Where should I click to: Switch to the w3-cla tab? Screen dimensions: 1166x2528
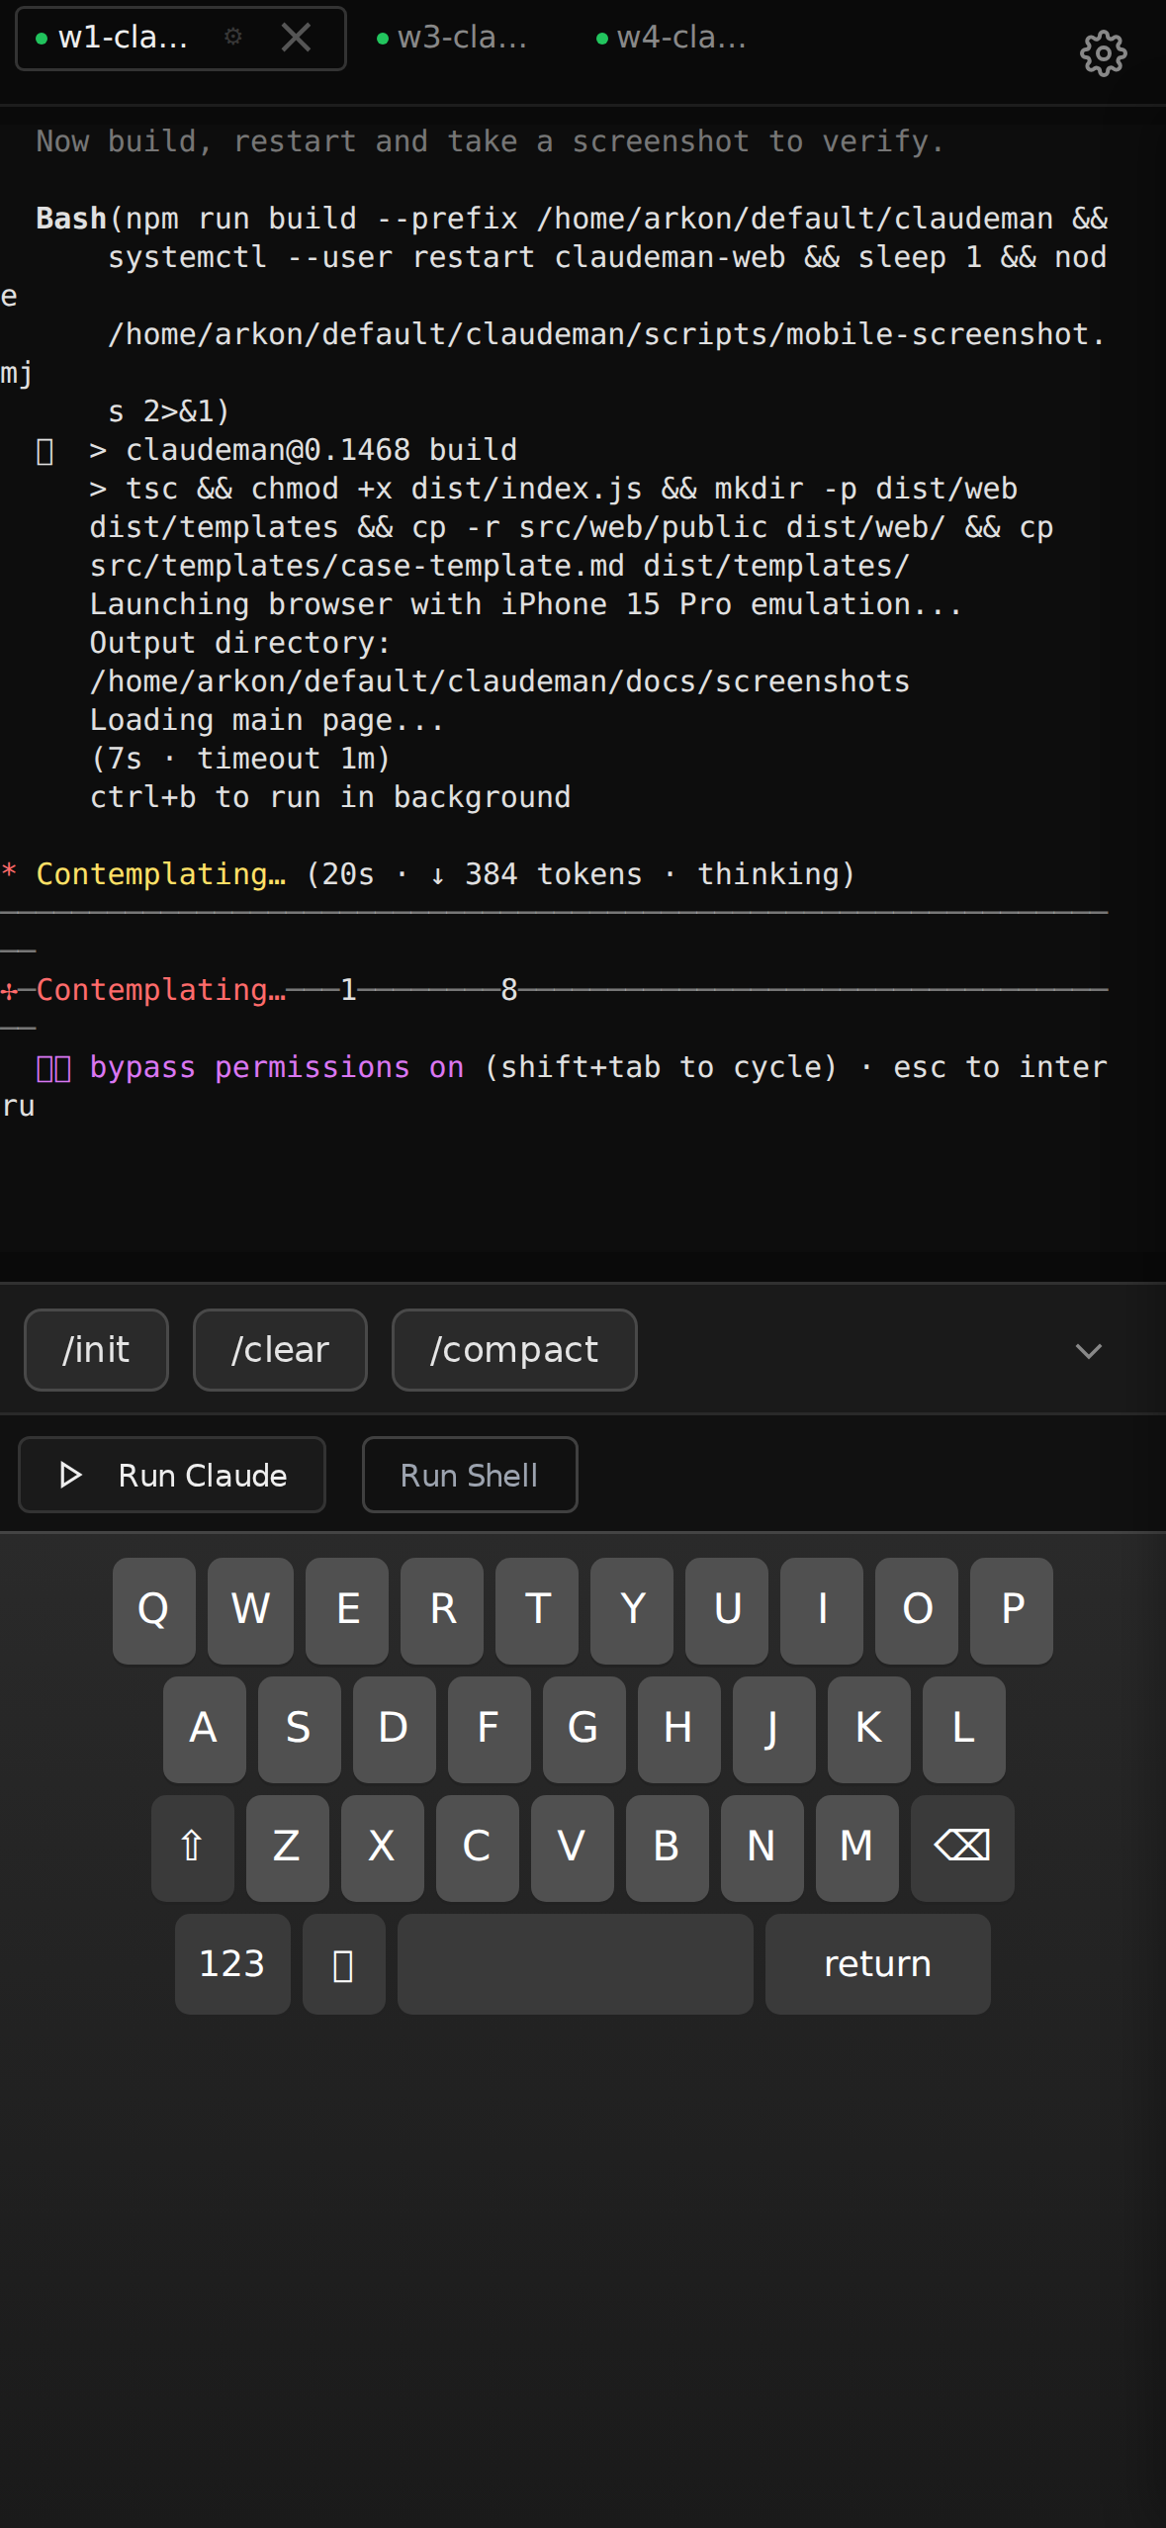click(453, 38)
